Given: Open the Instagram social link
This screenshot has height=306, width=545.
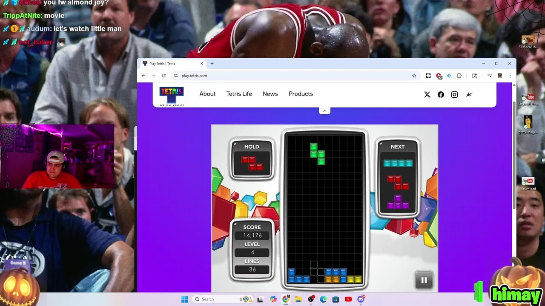Looking at the screenshot, I should (454, 95).
